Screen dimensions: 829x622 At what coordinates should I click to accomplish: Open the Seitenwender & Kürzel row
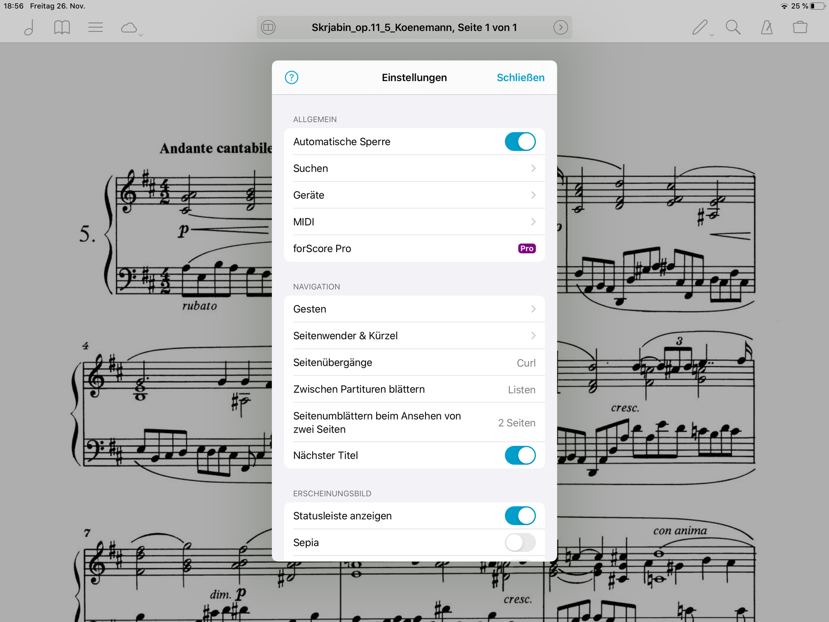point(414,336)
